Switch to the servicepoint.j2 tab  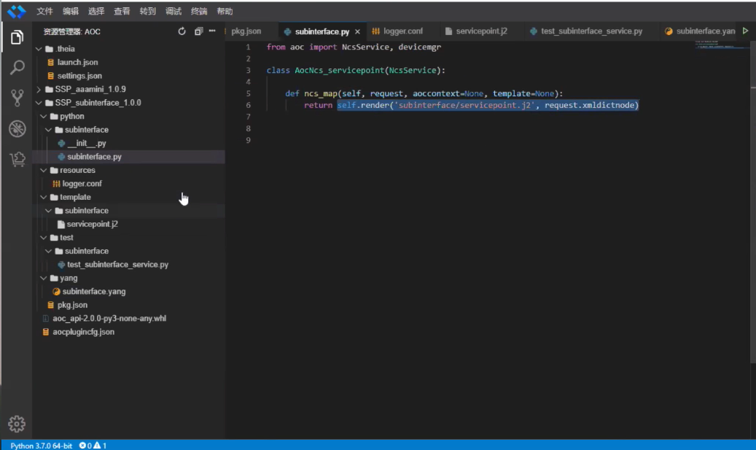coord(480,31)
